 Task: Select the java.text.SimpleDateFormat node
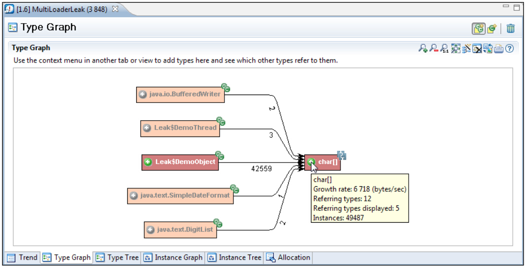185,196
